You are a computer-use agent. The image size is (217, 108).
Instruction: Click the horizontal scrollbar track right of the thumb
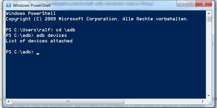pos(162,102)
